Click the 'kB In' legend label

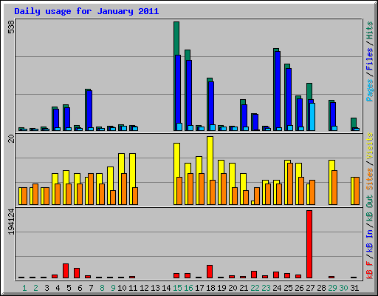369,240
